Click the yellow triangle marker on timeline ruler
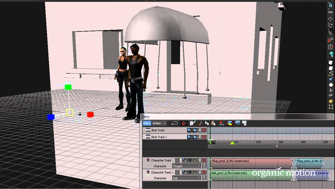 click(232, 143)
